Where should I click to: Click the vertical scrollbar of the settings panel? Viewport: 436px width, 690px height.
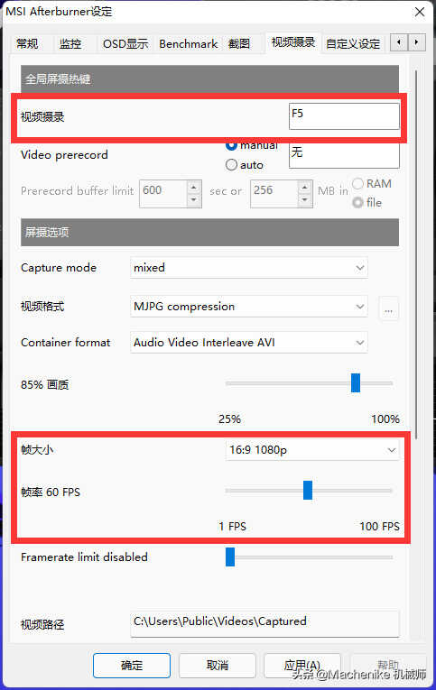point(416,253)
